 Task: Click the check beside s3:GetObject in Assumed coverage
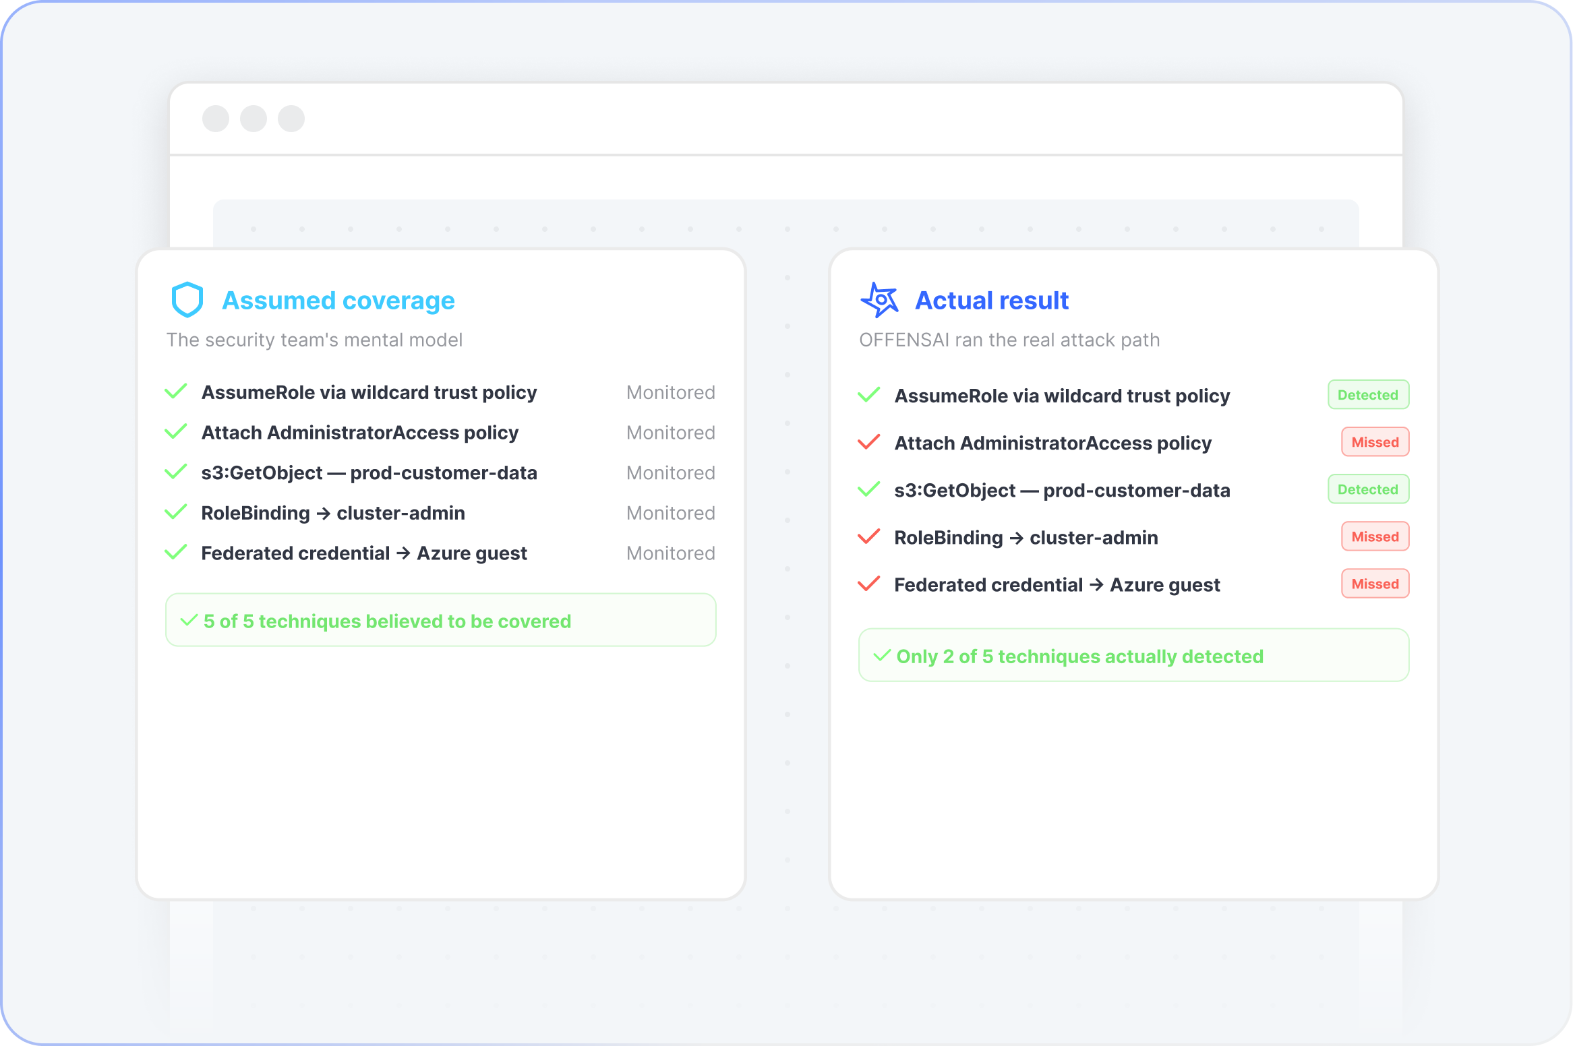[176, 472]
